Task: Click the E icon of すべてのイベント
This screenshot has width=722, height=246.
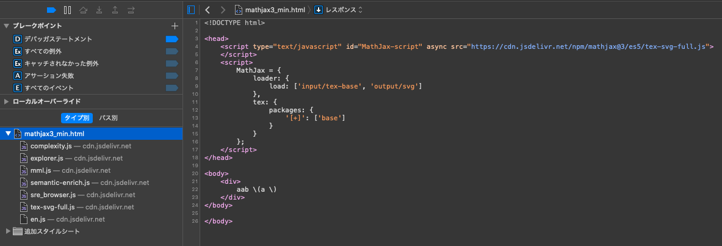Action: [18, 87]
